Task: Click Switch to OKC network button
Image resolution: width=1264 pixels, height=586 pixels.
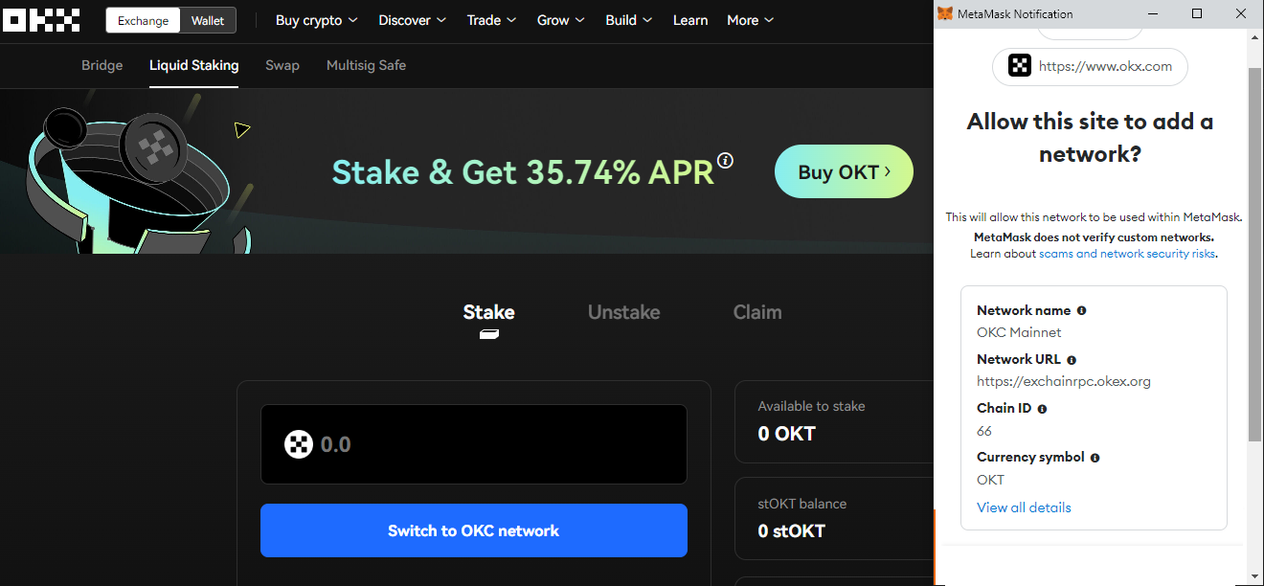Action: click(x=474, y=530)
